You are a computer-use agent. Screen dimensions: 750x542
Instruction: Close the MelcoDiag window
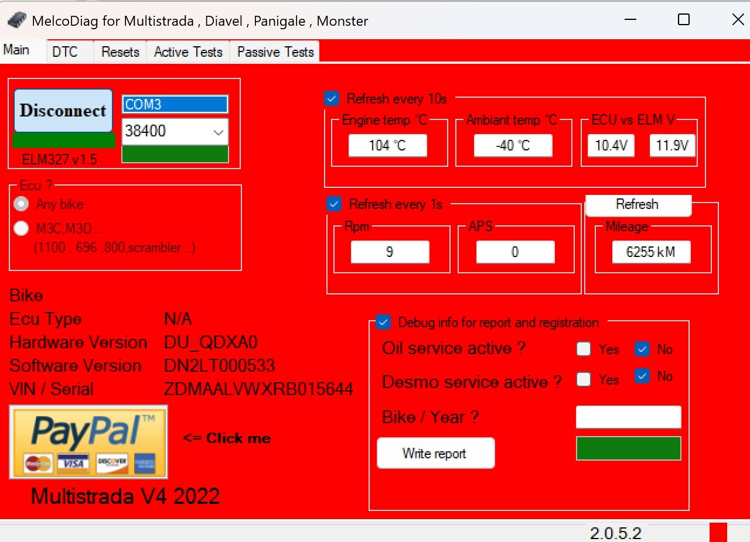pyautogui.click(x=738, y=20)
